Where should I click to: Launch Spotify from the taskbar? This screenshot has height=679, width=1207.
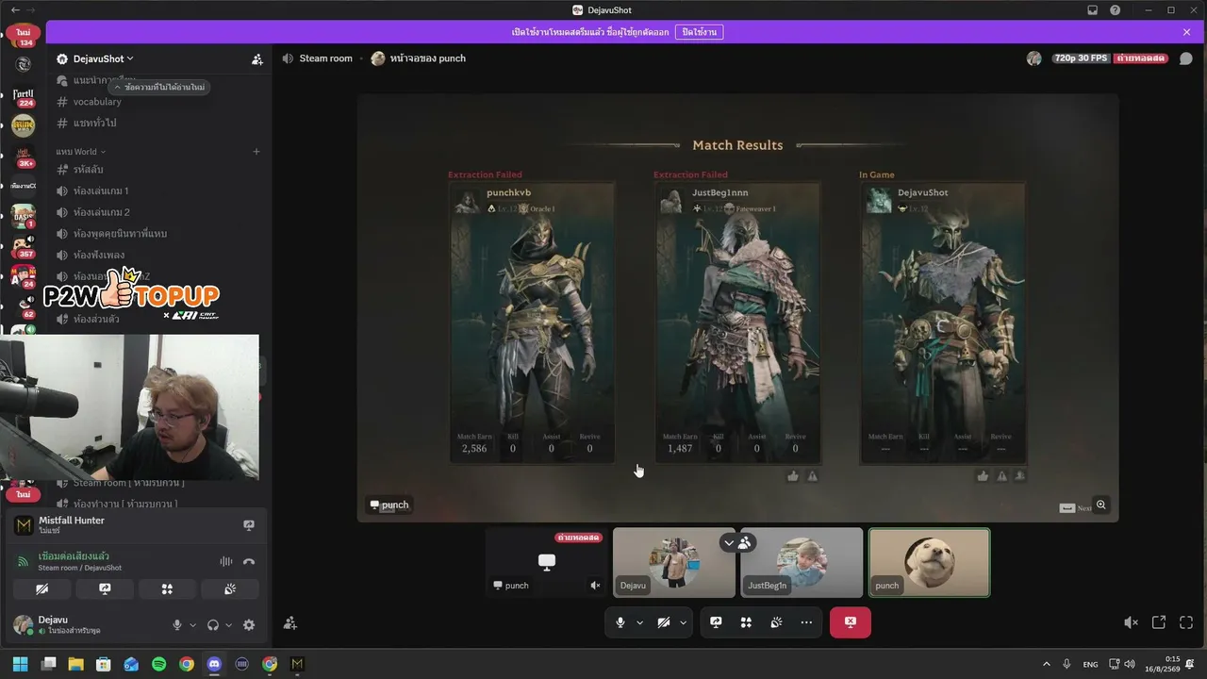pyautogui.click(x=158, y=664)
